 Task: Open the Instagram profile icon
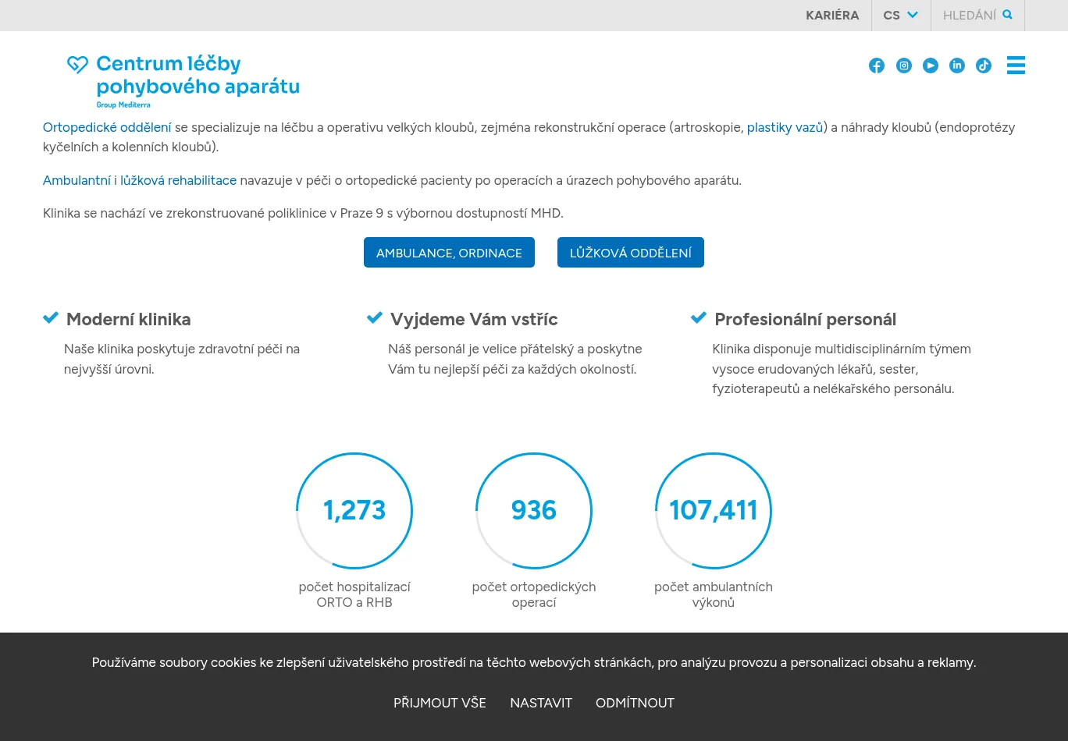[903, 66]
